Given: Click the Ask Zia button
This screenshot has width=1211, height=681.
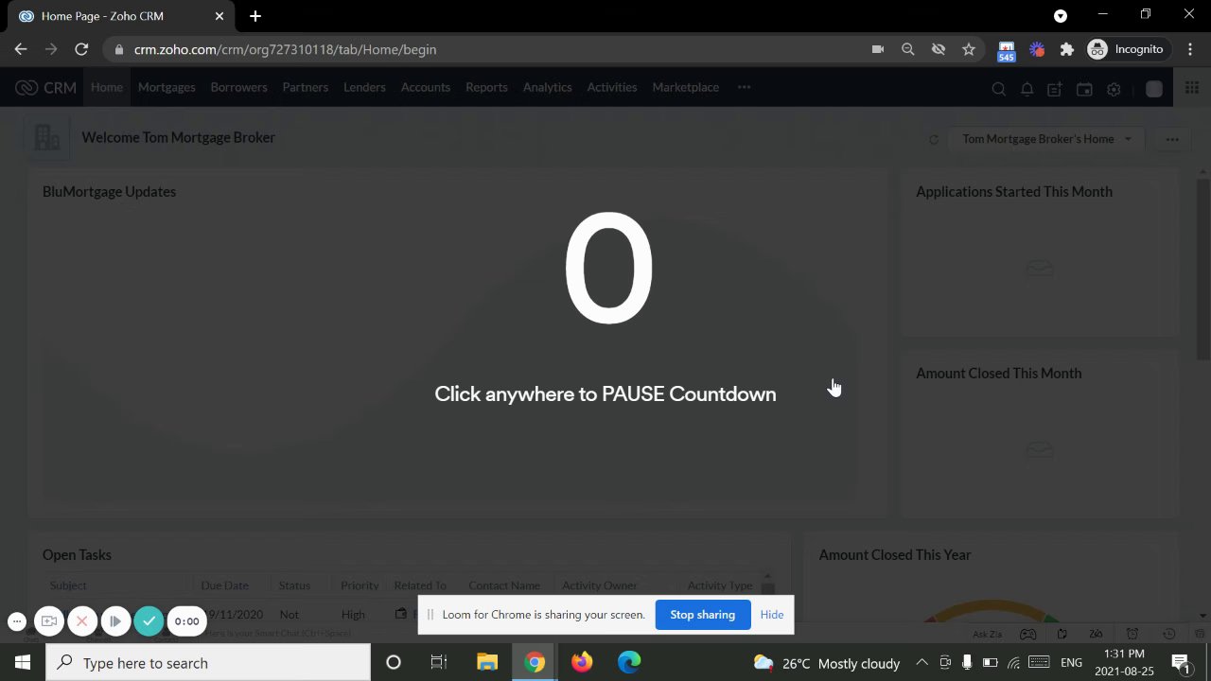Looking at the screenshot, I should click(988, 634).
